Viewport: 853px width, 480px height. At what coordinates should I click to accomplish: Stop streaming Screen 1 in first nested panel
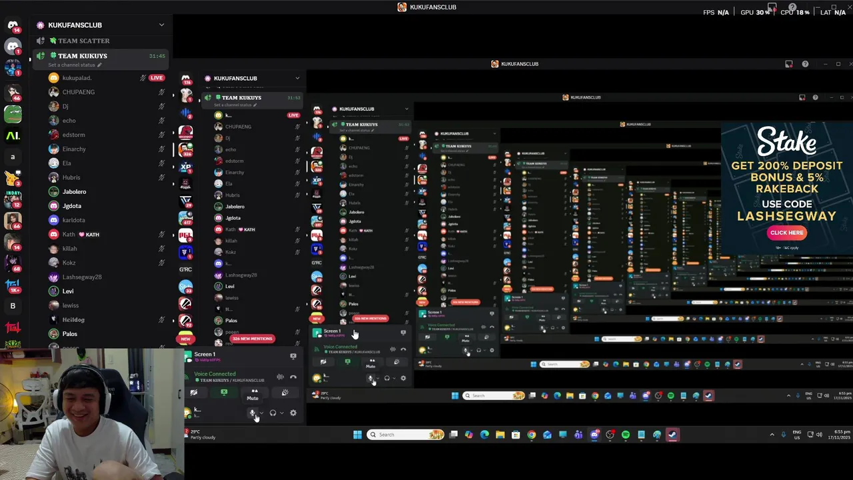[293, 356]
